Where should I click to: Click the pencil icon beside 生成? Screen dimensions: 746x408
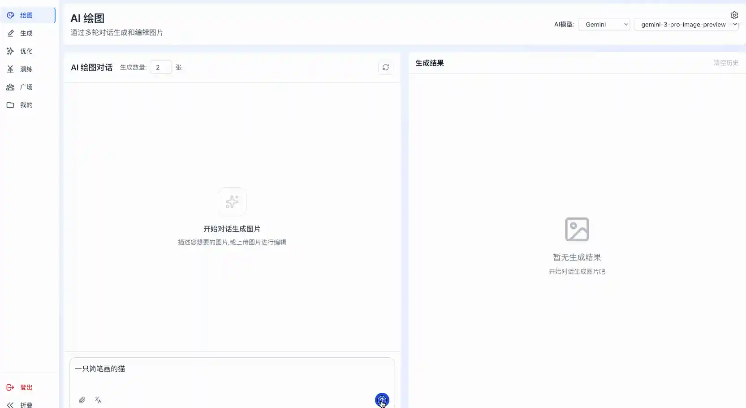[x=10, y=33]
